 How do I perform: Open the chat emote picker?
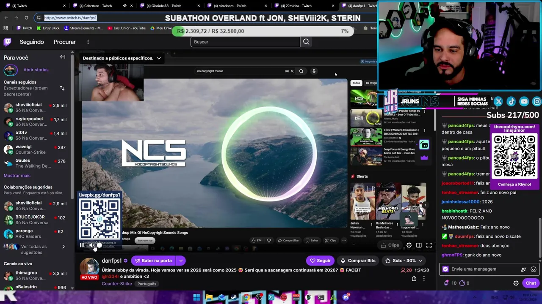click(x=534, y=269)
